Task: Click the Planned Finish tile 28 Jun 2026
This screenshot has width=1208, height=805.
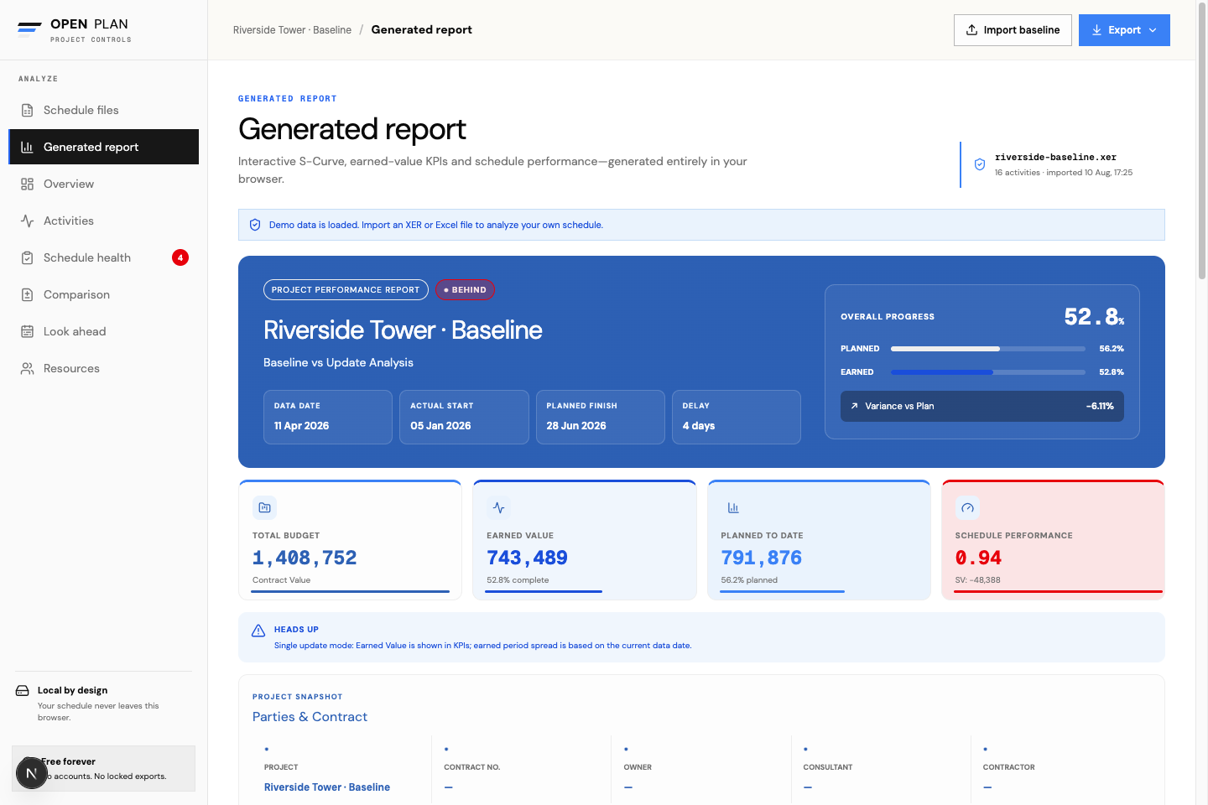Action: (x=601, y=417)
